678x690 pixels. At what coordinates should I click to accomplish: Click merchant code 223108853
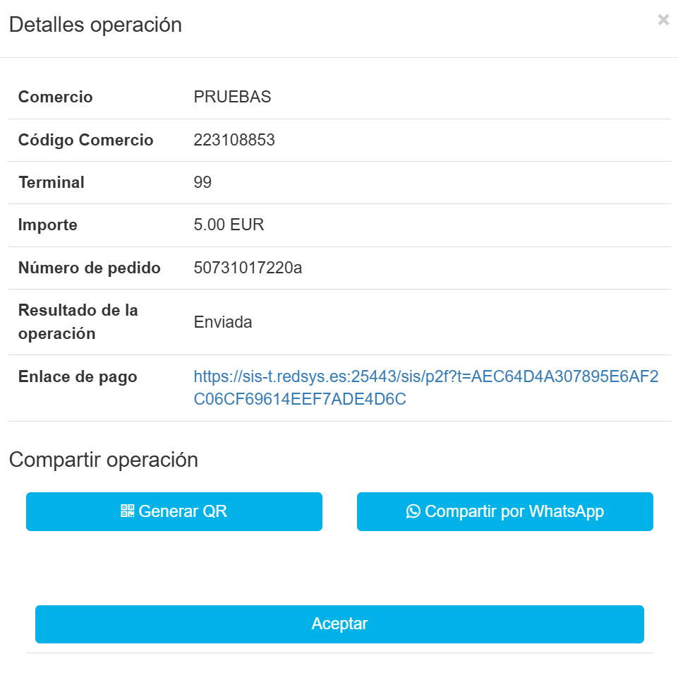(x=234, y=140)
